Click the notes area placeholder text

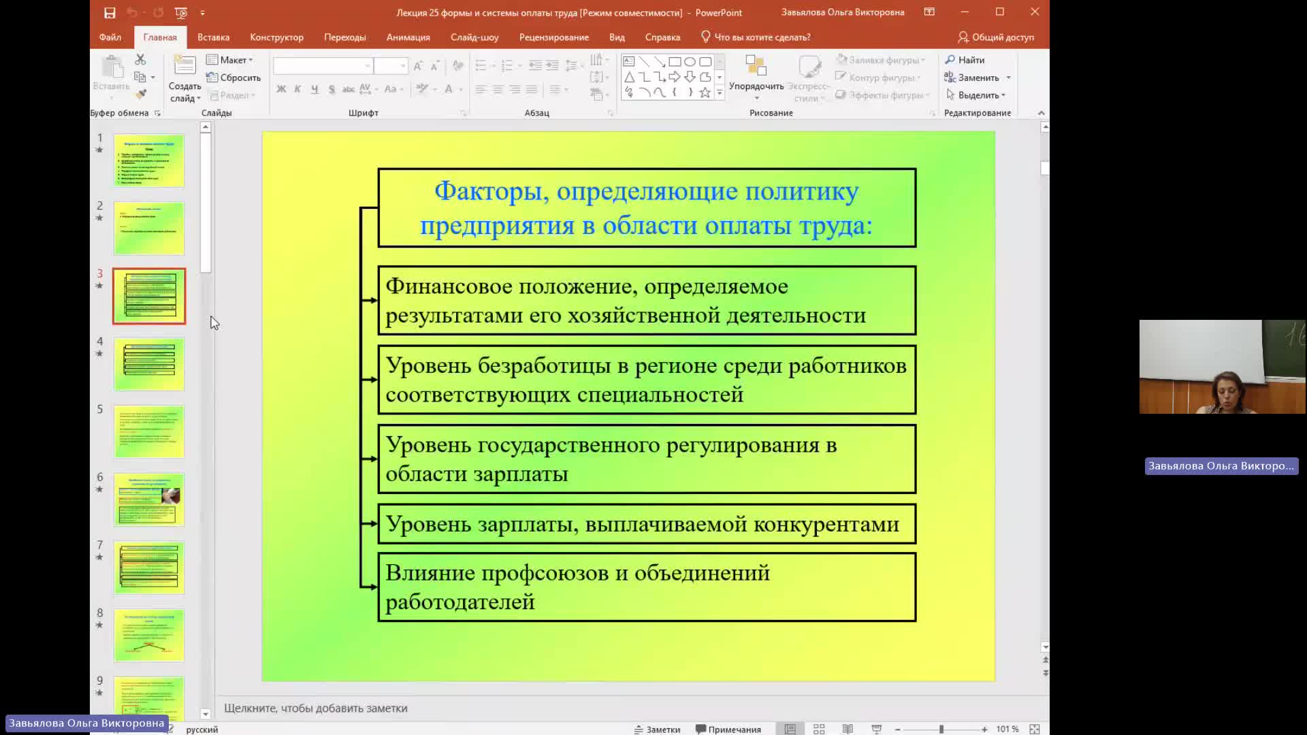coord(316,708)
